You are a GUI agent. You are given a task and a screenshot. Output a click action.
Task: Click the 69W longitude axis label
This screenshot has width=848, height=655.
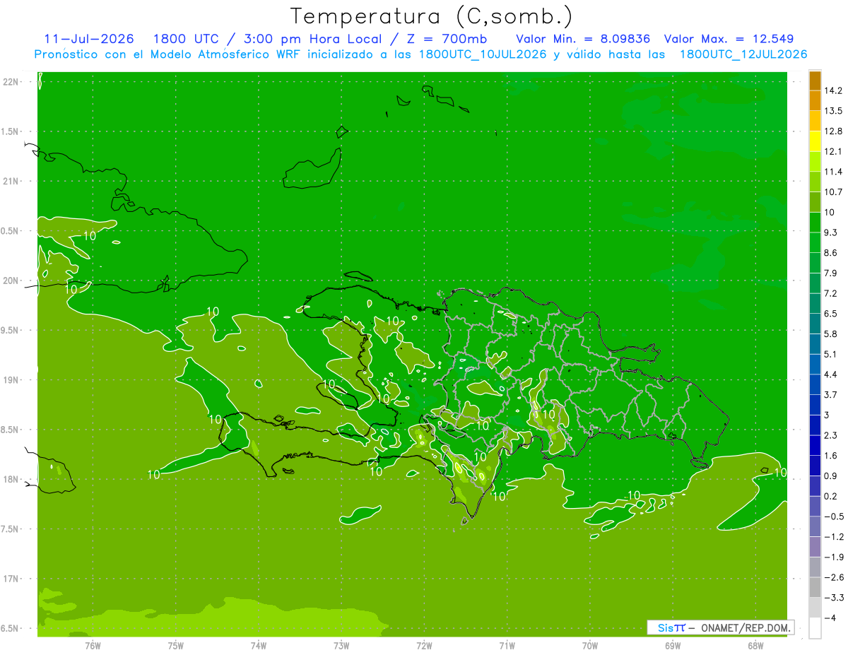(x=673, y=646)
